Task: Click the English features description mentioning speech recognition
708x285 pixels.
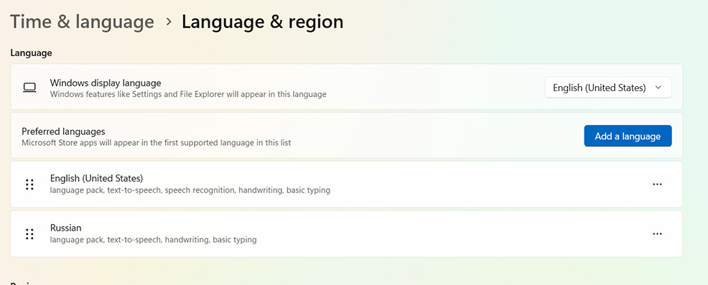Action: point(190,190)
